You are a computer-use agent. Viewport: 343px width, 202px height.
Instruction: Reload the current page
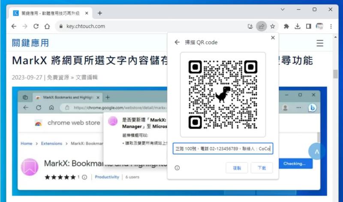36,26
